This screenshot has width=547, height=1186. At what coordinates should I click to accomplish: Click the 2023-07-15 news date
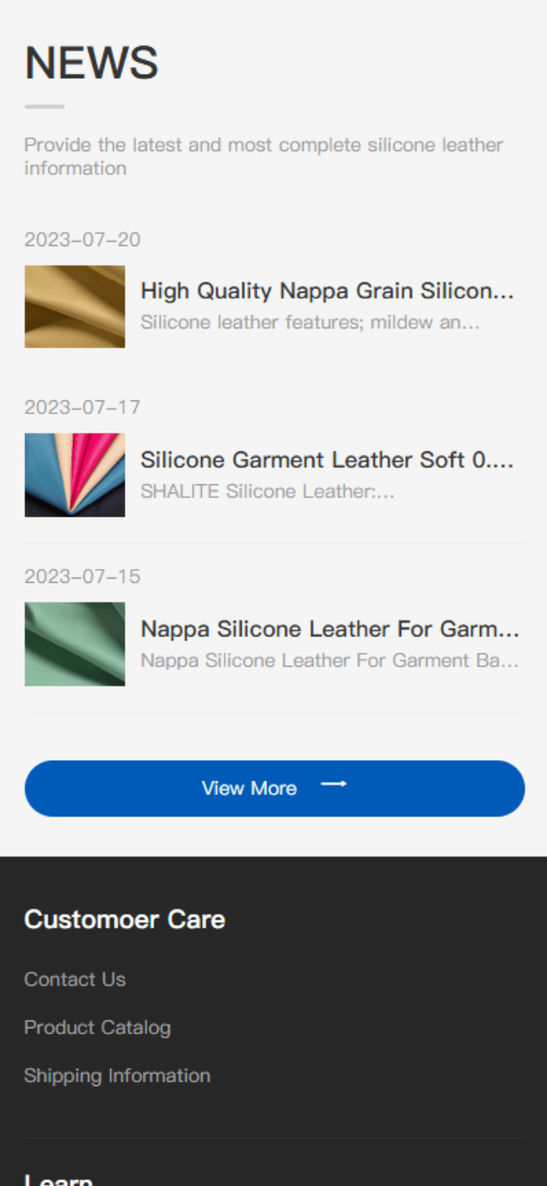[82, 576]
